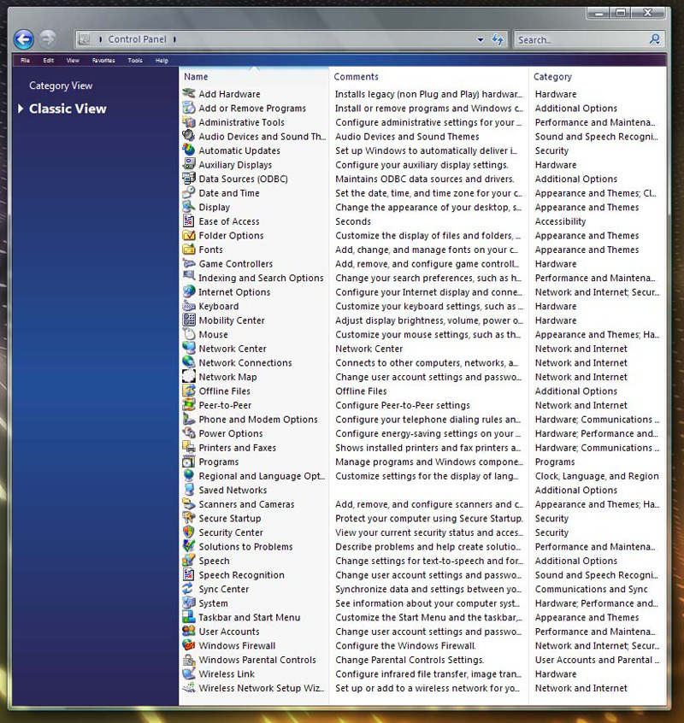
Task: Open the Tools menu
Action: click(x=135, y=61)
